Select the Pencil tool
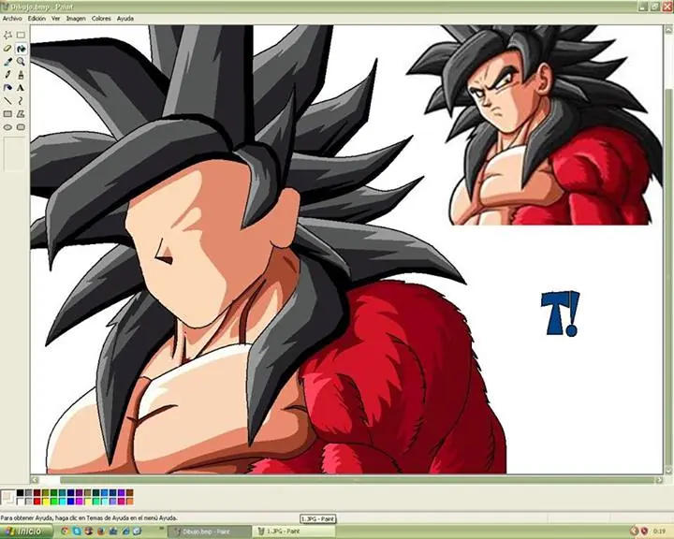This screenshot has height=539, width=674. 7,75
